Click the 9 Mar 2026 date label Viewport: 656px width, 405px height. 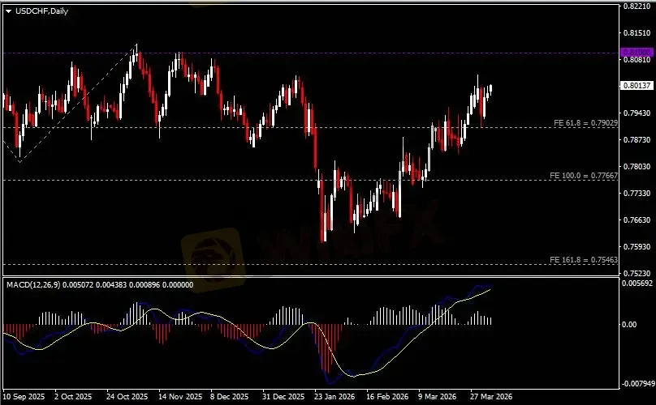[438, 398]
